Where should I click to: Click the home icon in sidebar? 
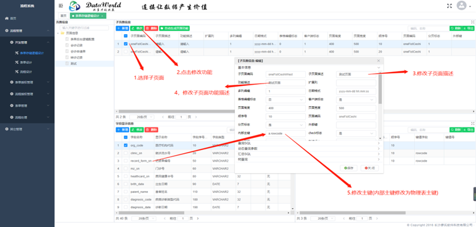(7, 18)
